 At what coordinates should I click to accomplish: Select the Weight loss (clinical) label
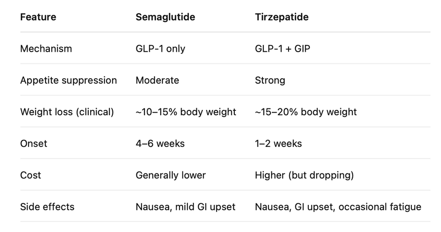point(67,112)
